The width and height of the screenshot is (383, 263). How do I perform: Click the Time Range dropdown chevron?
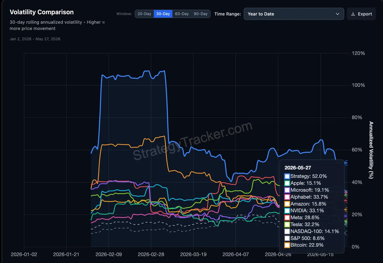click(x=337, y=14)
